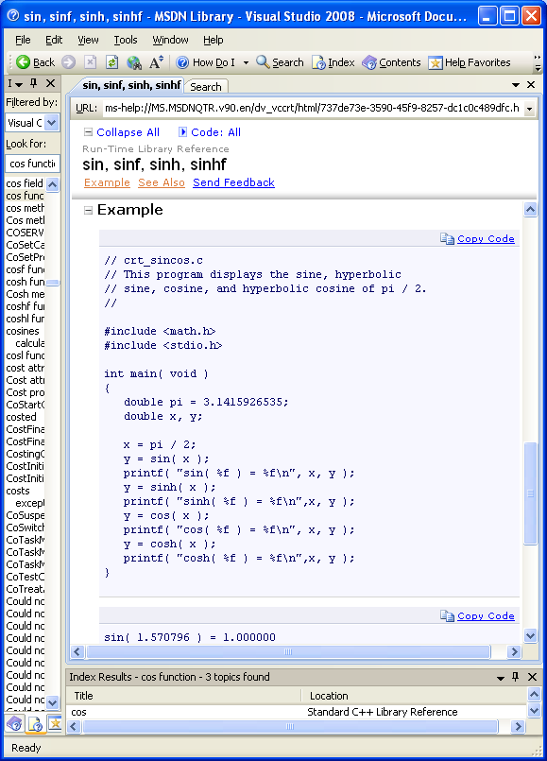Open the Edit menu

pyautogui.click(x=53, y=40)
